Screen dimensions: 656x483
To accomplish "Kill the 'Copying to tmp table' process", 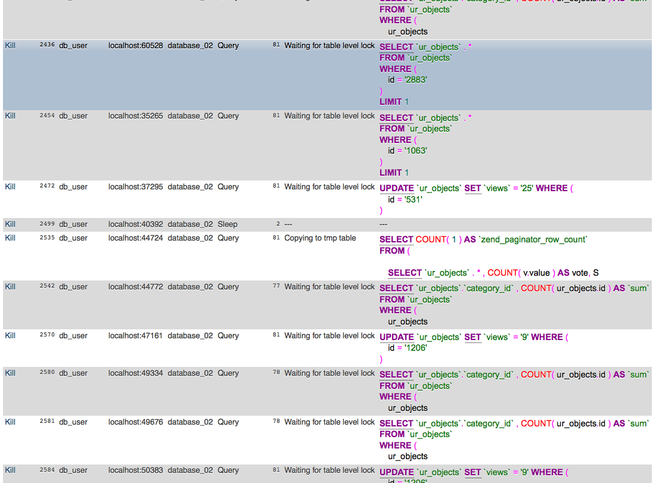I will coord(10,238).
